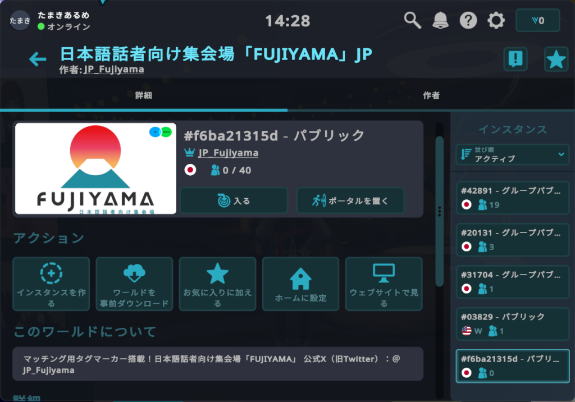Open settings gear icon
The height and width of the screenshot is (402, 575).
[x=496, y=21]
